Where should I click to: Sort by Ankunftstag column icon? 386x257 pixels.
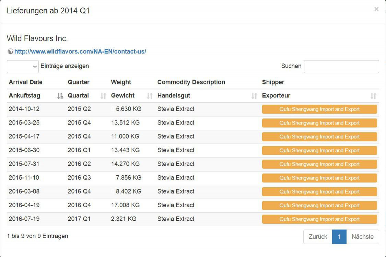tap(60, 96)
